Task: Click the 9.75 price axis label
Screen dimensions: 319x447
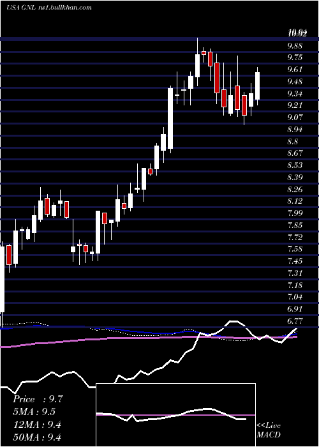Action: [x=296, y=57]
